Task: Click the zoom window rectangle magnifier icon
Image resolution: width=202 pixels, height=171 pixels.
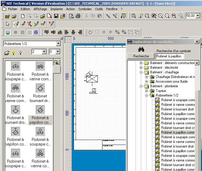Action: [x=147, y=16]
